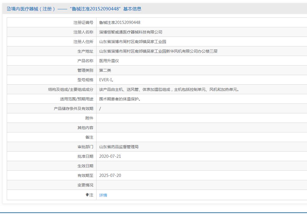Select the slash value in 产品储存条件及有效期 row
Screen dimensions: 307x214
click(100, 109)
